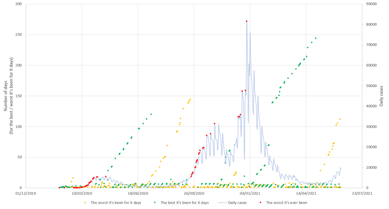Click the yellow legend marker for worst days
389x209 pixels.
85,203
